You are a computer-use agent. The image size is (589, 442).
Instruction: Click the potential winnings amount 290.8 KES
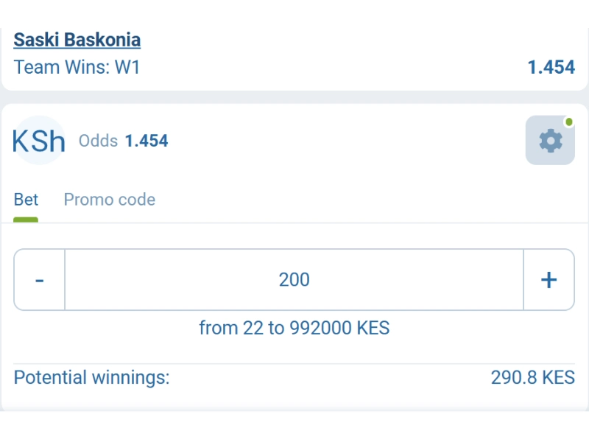pos(532,377)
